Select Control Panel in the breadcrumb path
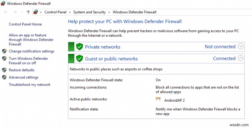Screen dimensions: 252x128 click(x=55, y=12)
